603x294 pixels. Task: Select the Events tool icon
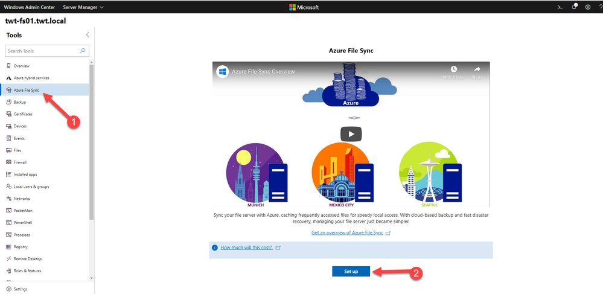[8, 138]
